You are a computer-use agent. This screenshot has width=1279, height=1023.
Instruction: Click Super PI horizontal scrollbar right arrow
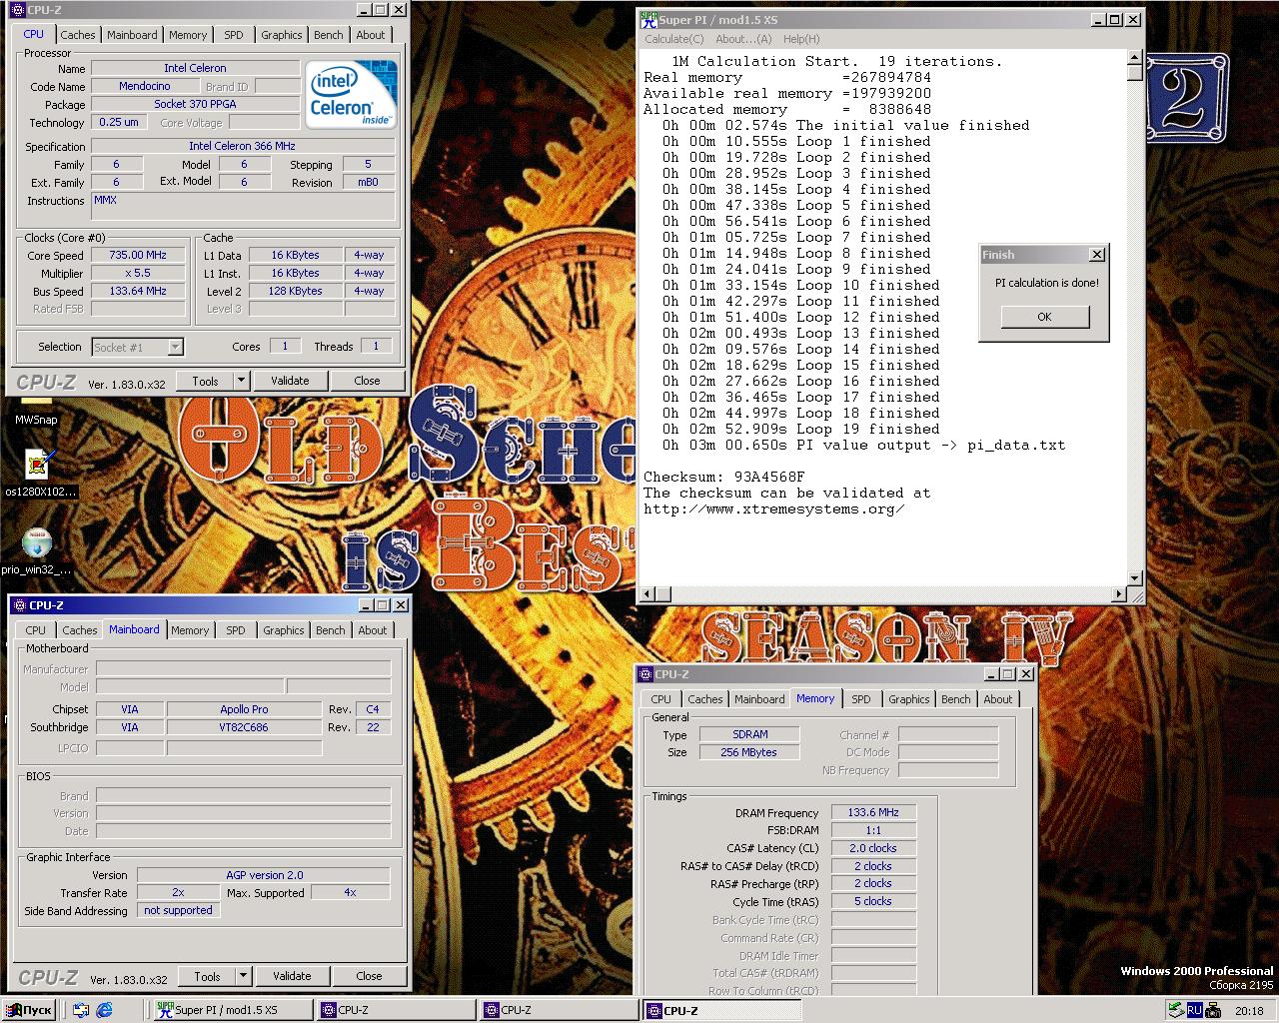[x=1119, y=595]
